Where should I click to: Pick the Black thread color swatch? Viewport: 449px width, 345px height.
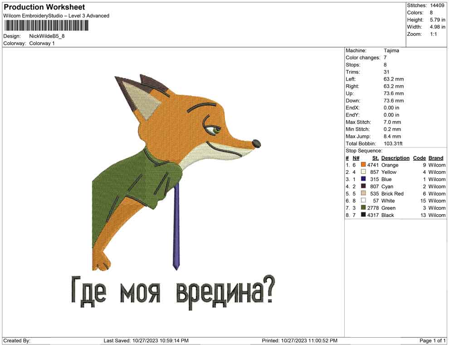coord(363,215)
